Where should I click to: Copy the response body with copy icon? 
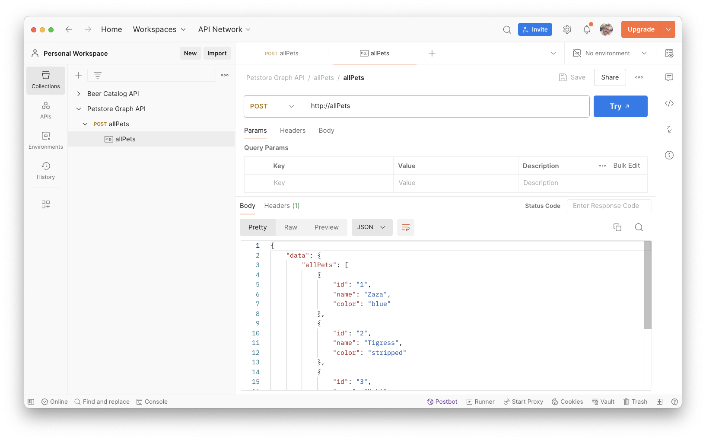pyautogui.click(x=617, y=227)
